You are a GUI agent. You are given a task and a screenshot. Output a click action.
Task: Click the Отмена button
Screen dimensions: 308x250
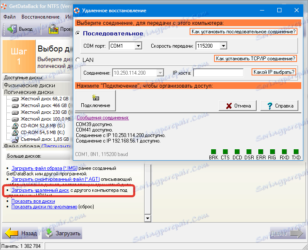coord(238,106)
